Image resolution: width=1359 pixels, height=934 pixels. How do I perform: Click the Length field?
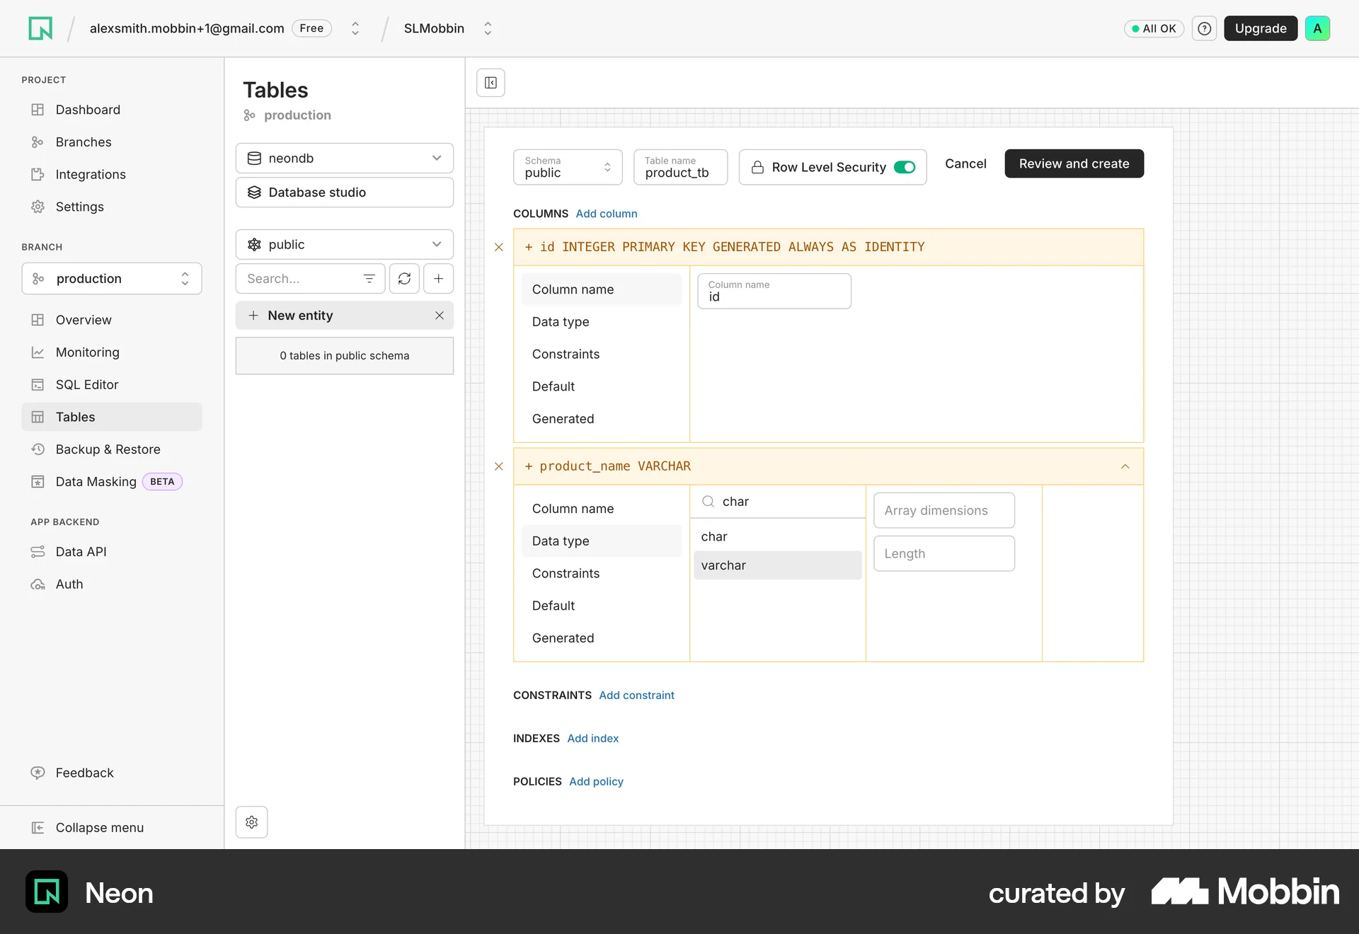coord(944,554)
